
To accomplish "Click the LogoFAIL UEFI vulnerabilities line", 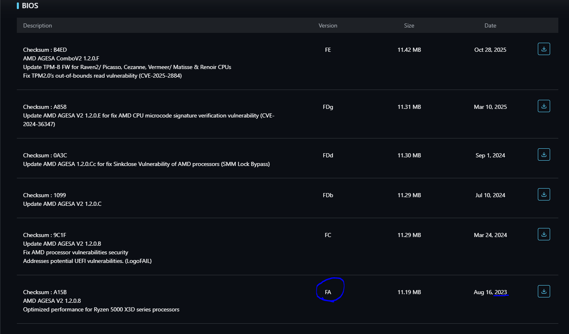I will 87,261.
